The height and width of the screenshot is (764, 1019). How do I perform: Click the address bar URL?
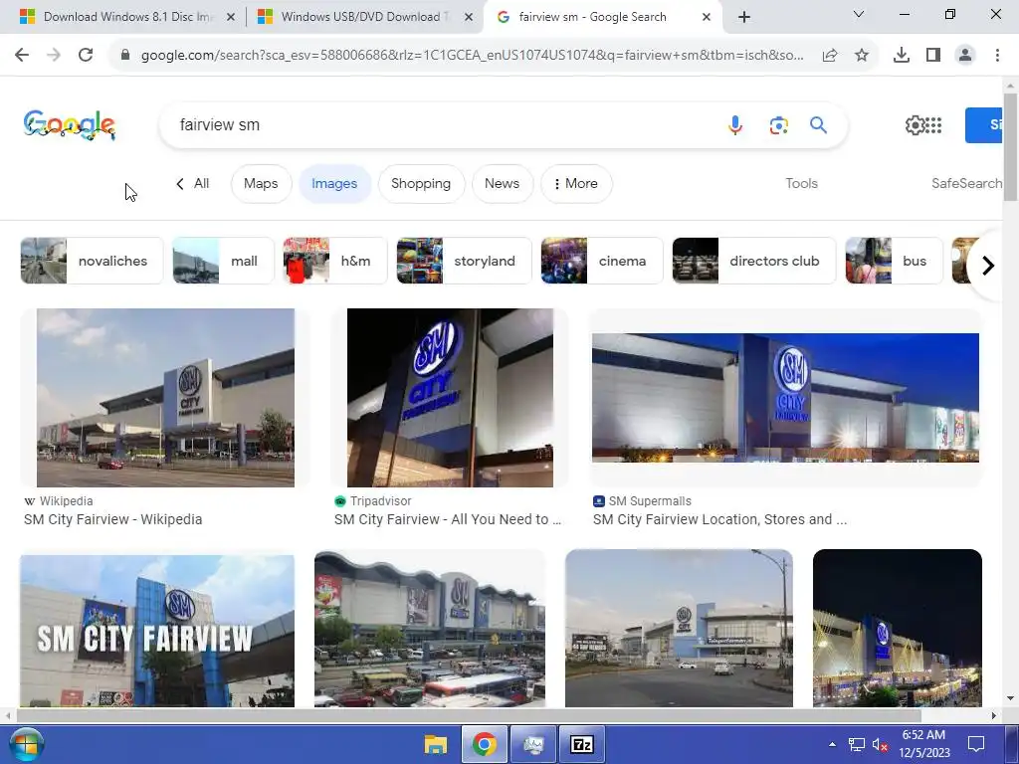pos(472,56)
